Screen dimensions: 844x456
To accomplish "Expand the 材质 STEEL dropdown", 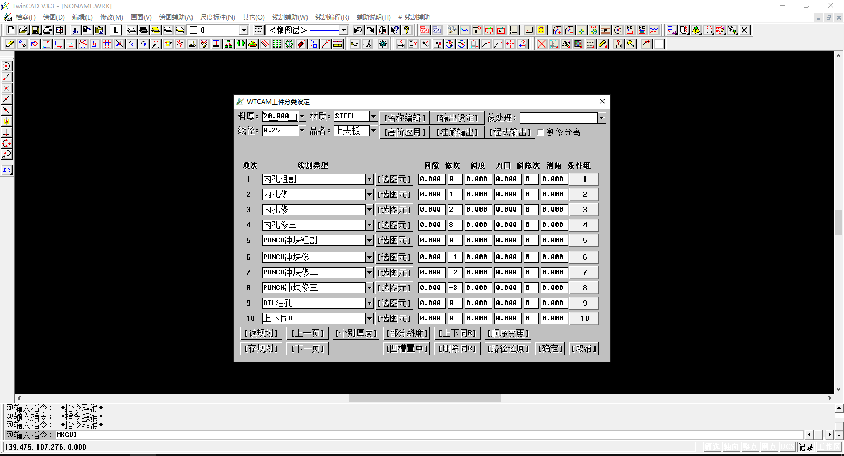I will pyautogui.click(x=374, y=117).
